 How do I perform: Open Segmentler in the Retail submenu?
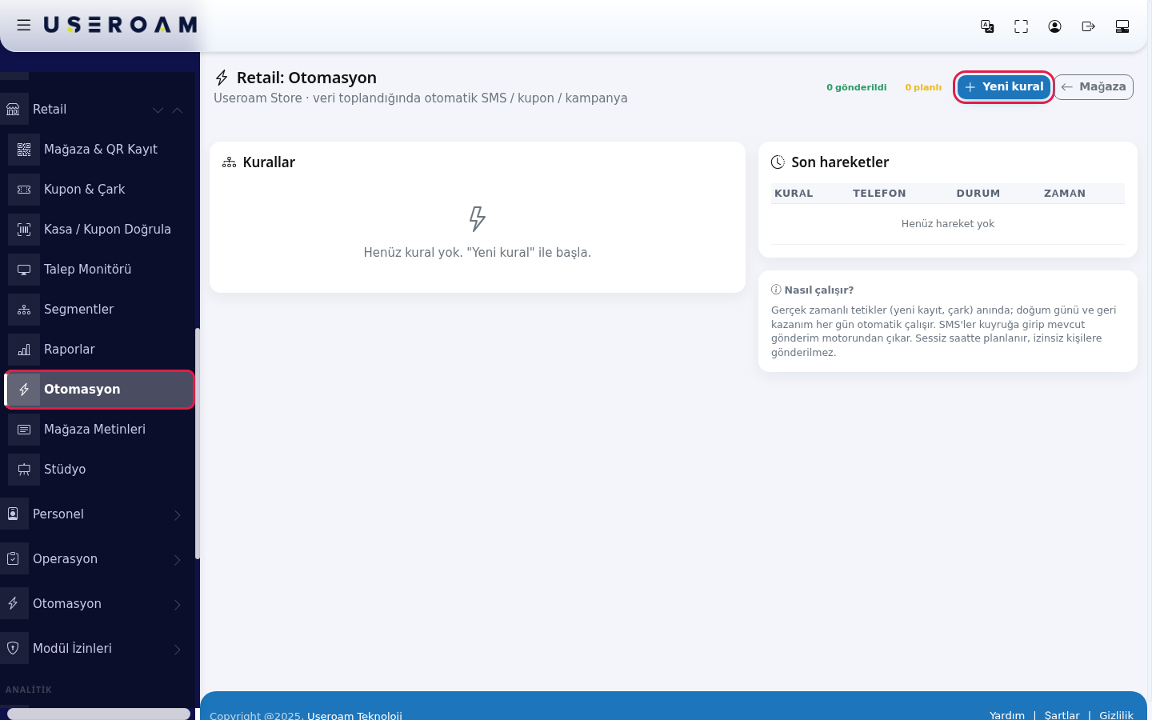click(99, 310)
